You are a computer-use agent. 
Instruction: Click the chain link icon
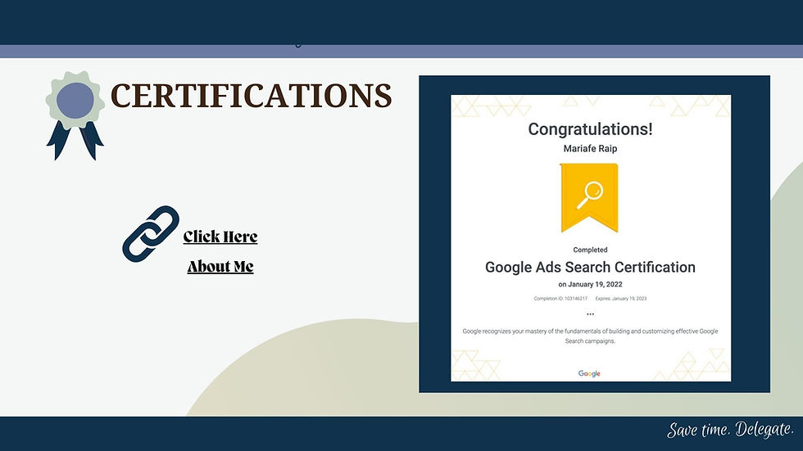[151, 233]
